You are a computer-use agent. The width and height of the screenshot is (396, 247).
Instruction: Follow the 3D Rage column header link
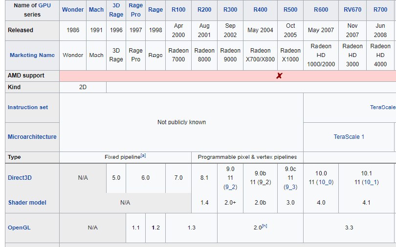tap(116, 10)
